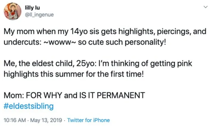Click the word 'Mom:' on the last line
This screenshot has height=127, width=213.
[14, 95]
